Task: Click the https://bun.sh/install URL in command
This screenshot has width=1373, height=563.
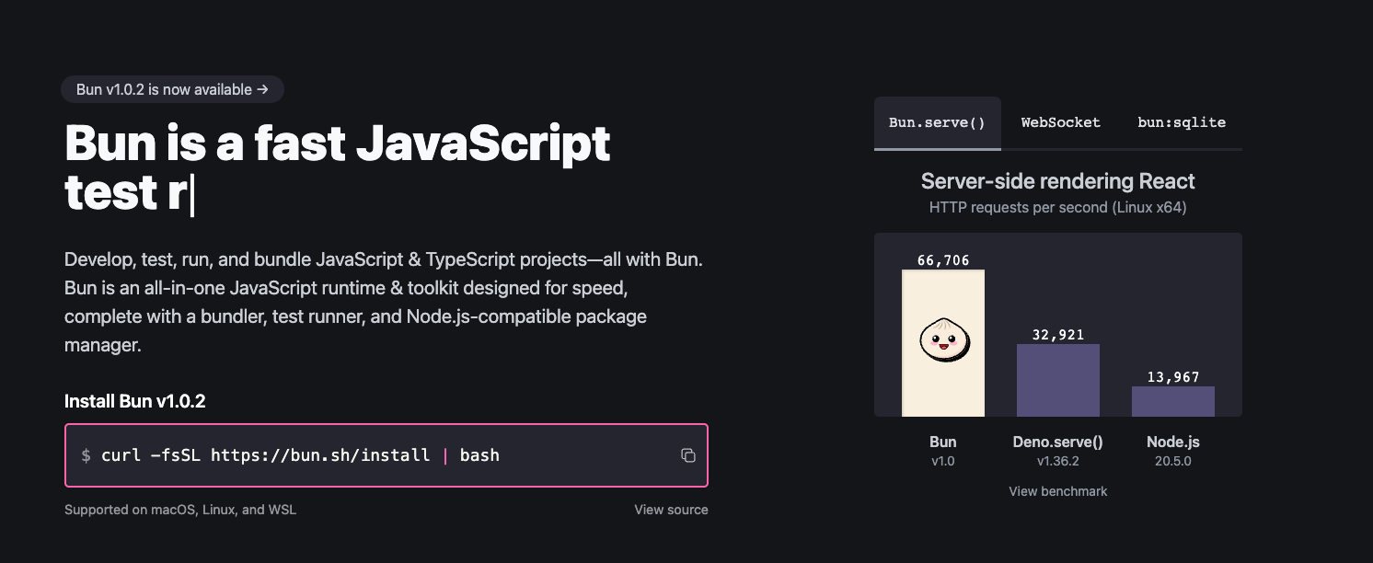Action: point(320,455)
